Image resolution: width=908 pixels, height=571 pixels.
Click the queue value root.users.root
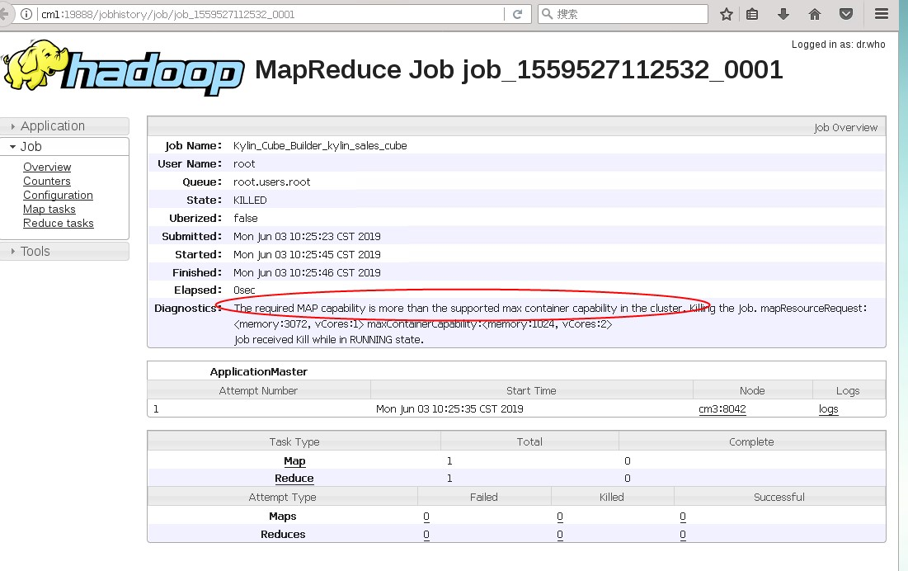(x=271, y=182)
